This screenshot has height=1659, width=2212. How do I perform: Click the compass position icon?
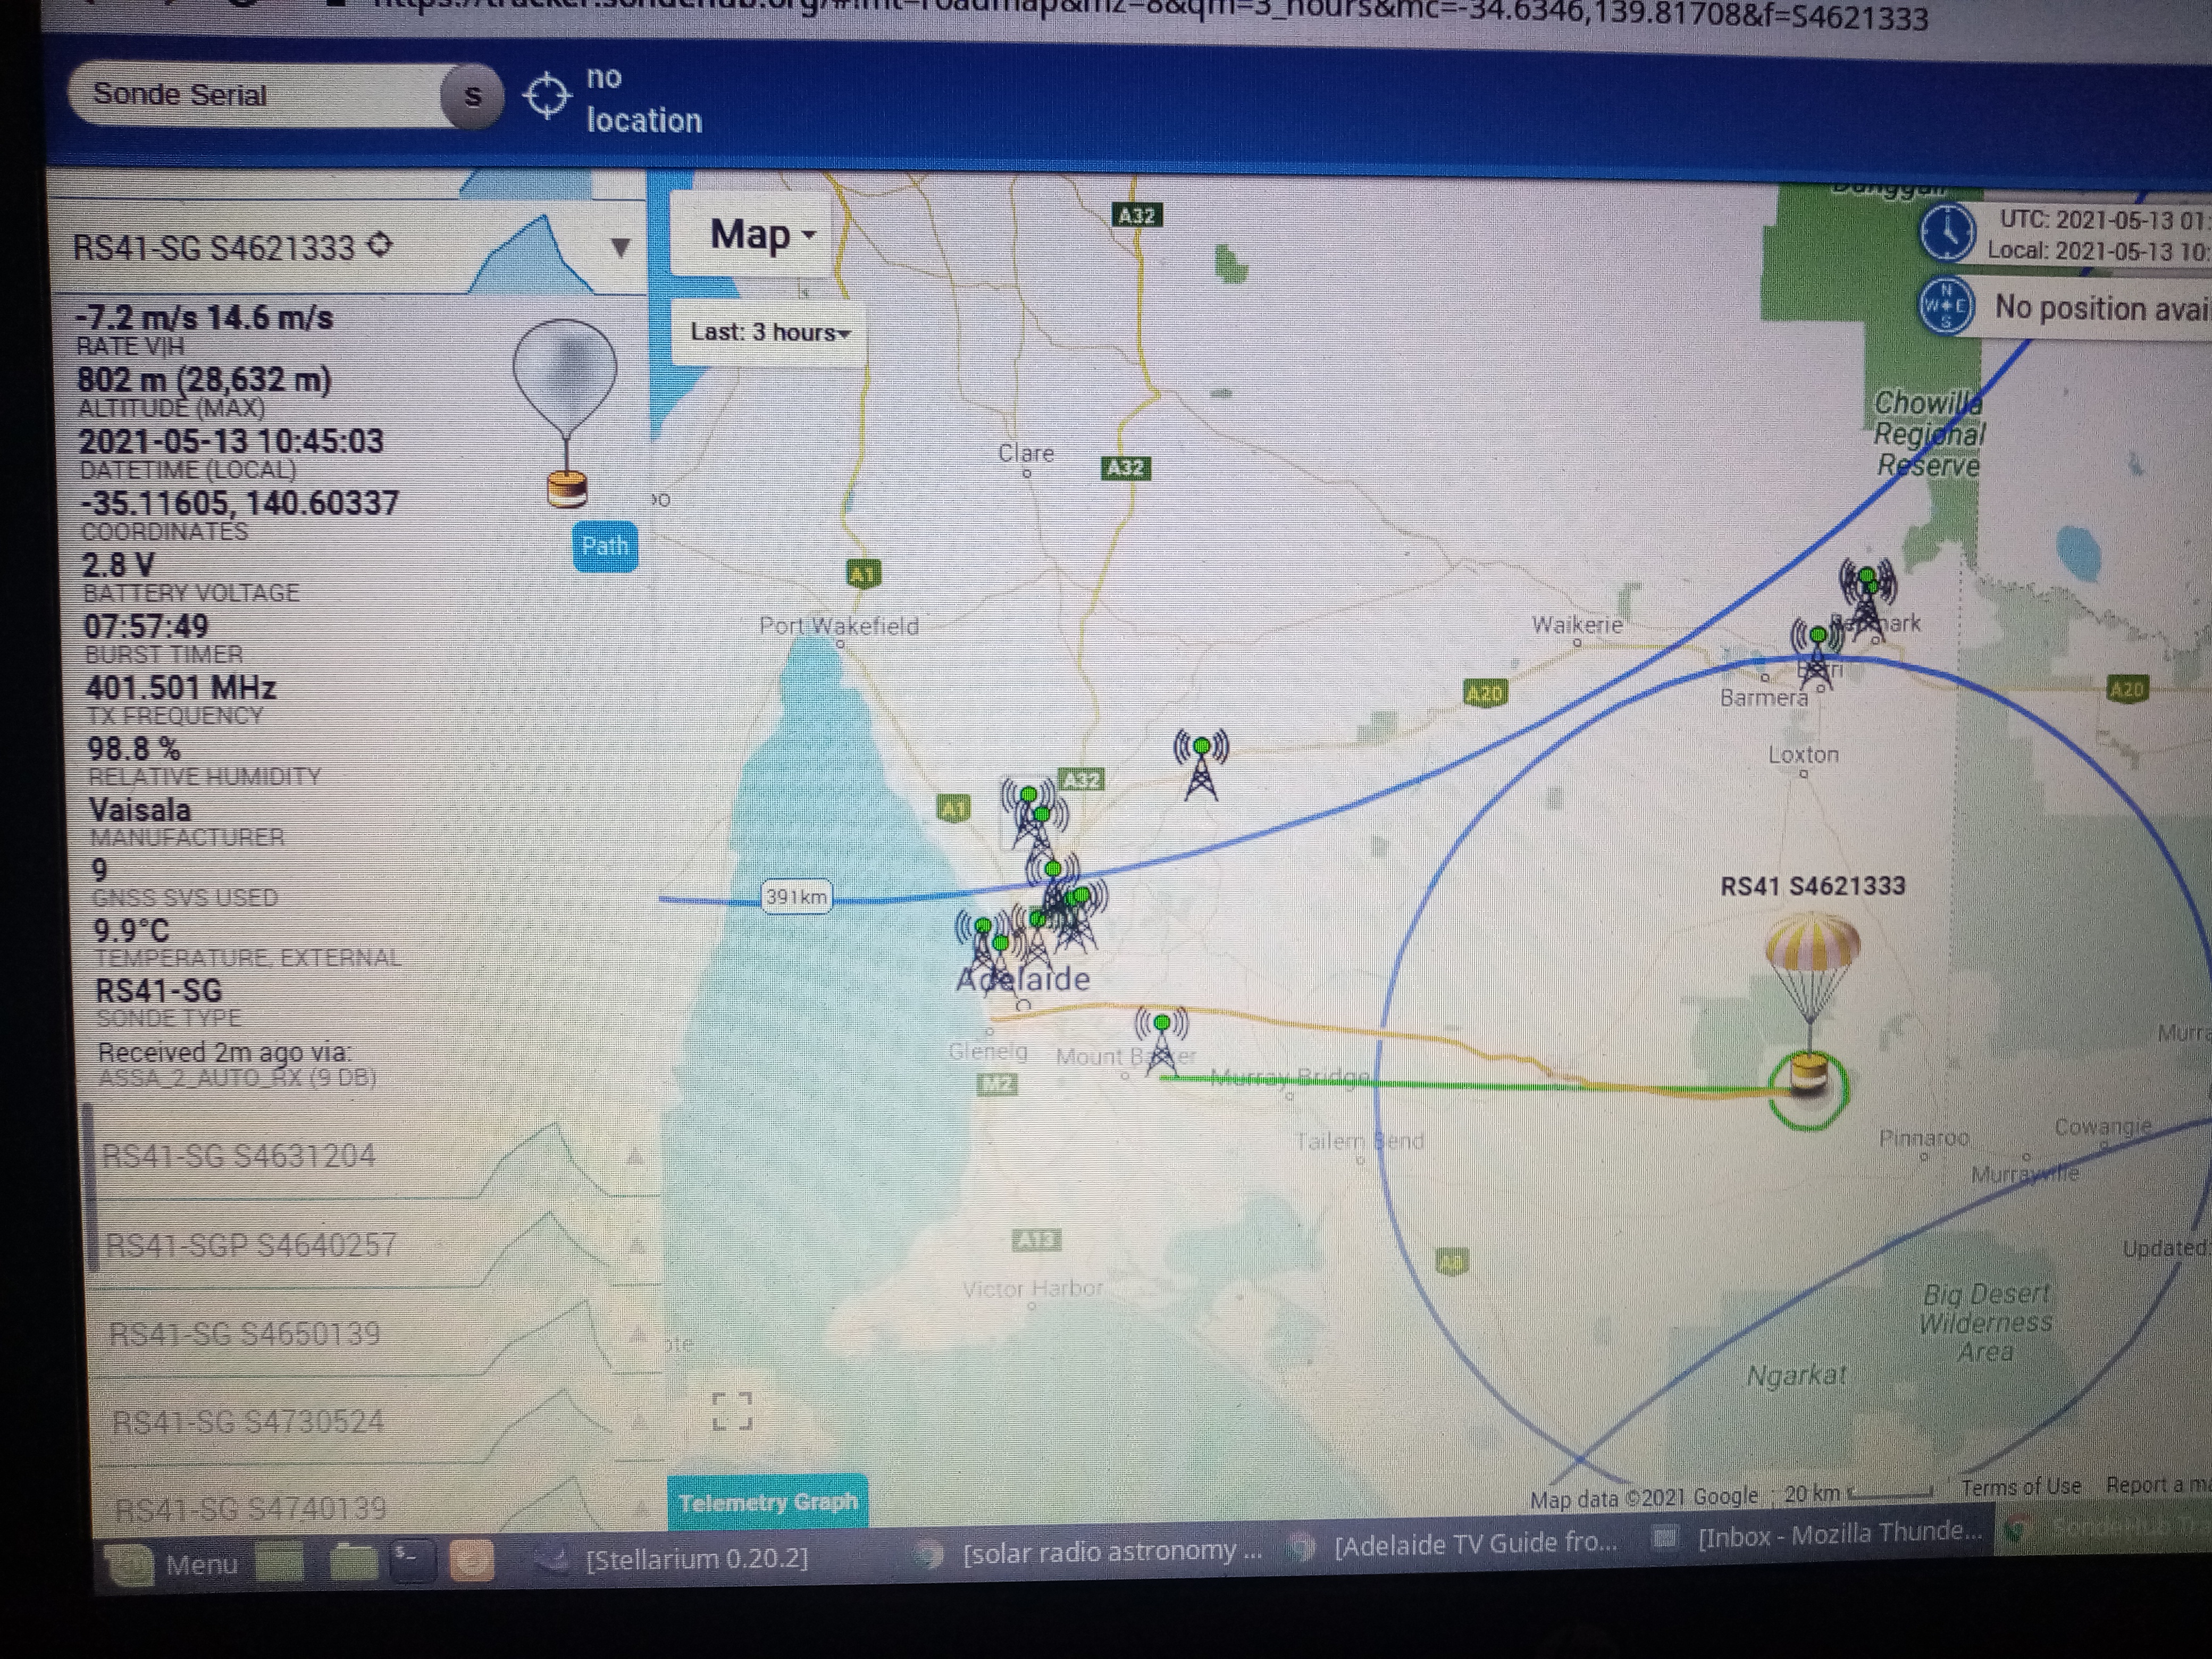[x=1945, y=306]
